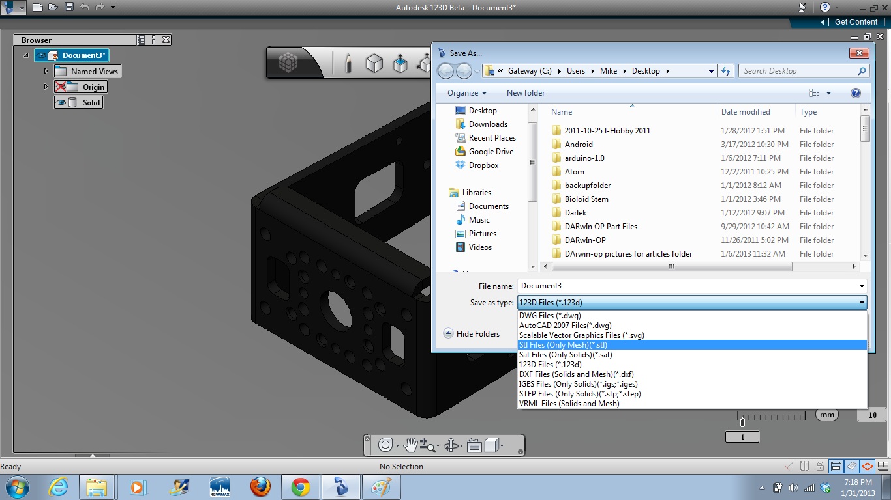Expand the Origin tree node
The height and width of the screenshot is (500, 891).
pyautogui.click(x=46, y=87)
